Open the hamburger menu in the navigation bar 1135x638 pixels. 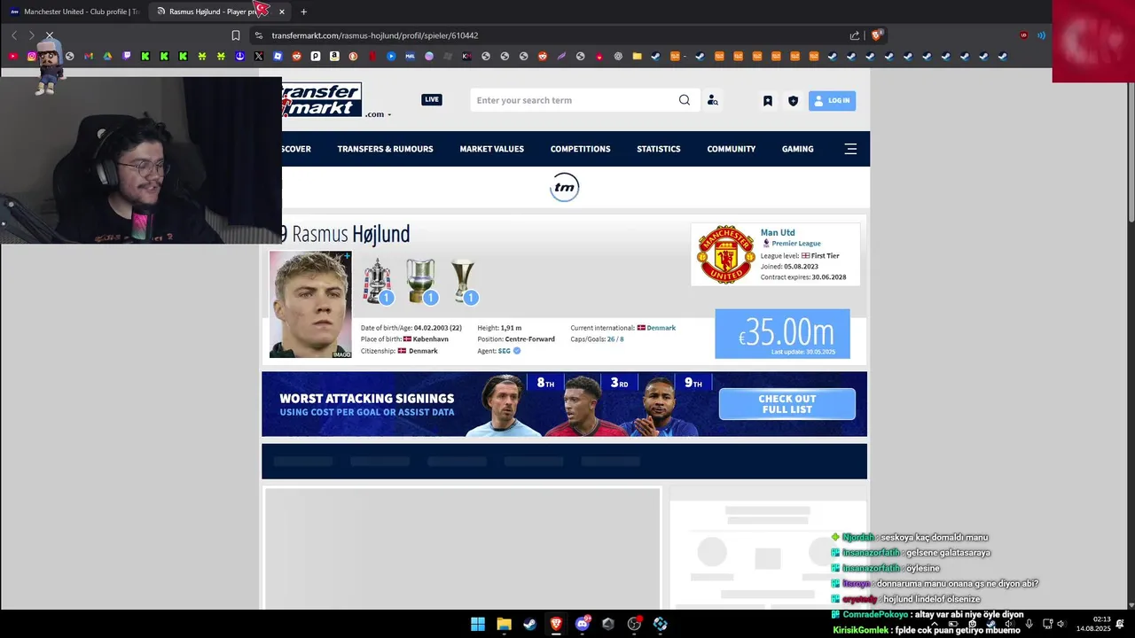click(x=850, y=149)
